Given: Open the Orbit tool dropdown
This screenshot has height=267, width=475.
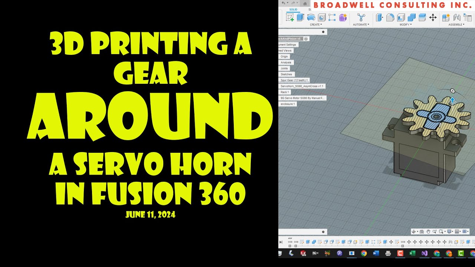Looking at the screenshot, I should [417, 231].
